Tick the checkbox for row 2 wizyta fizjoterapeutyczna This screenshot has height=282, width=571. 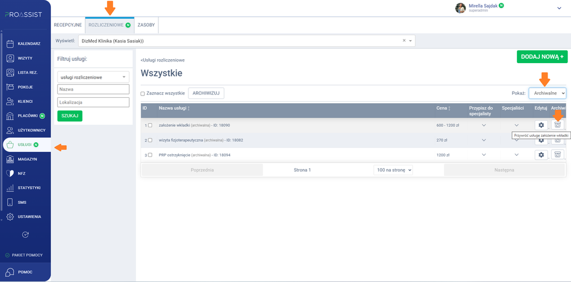pos(150,140)
